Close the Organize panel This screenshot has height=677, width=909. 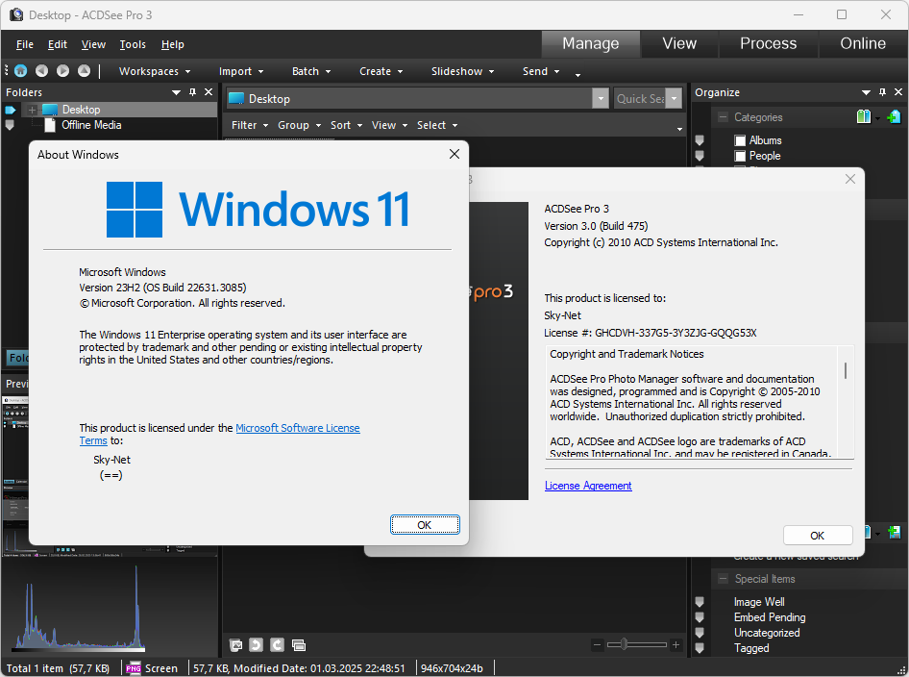click(x=898, y=92)
